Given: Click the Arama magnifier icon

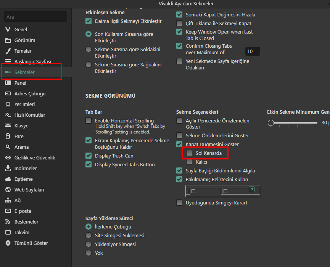Looking at the screenshot, I should (x=8, y=147).
